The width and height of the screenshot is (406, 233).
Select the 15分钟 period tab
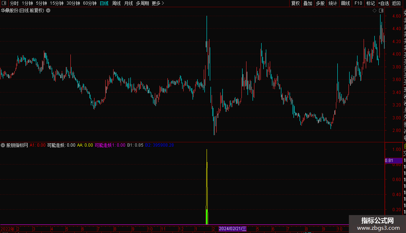(x=57, y=3)
